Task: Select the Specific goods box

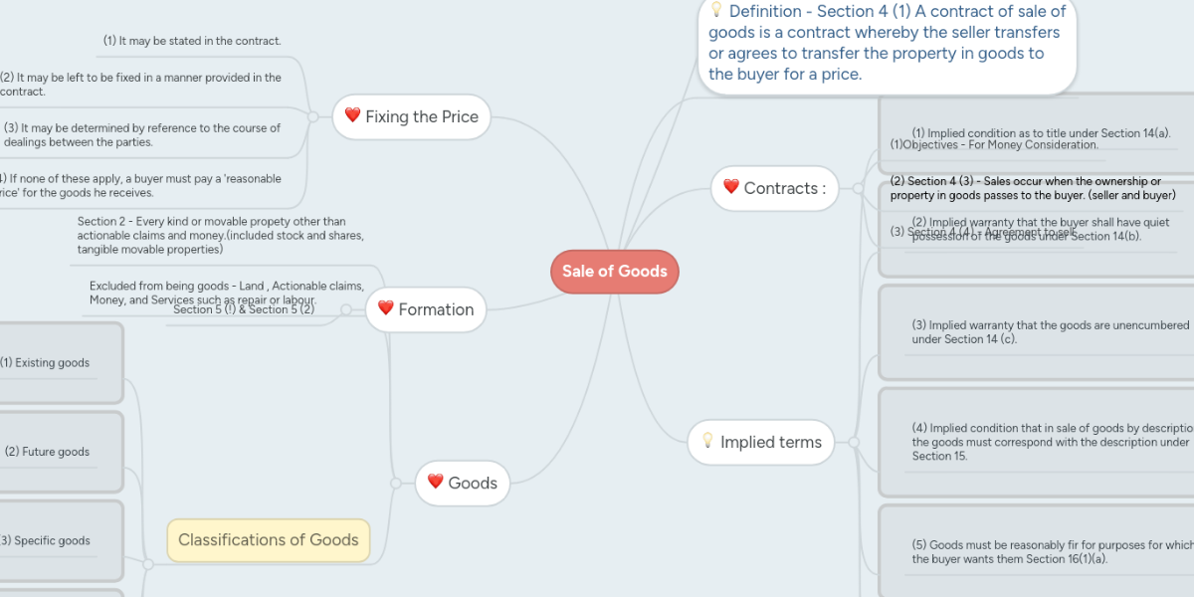Action: tap(60, 541)
